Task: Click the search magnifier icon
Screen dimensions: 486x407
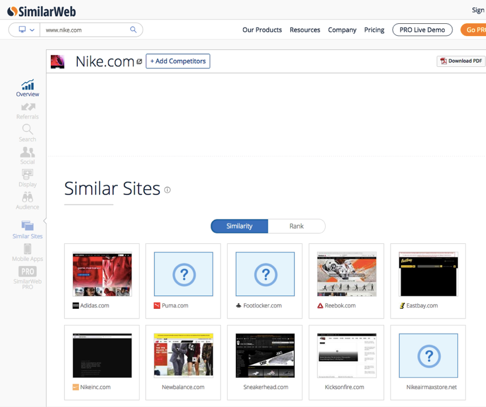Action: pos(133,30)
